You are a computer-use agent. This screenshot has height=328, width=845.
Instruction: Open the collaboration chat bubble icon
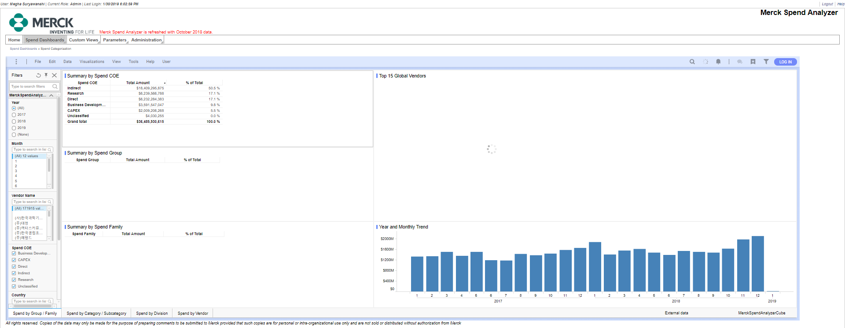point(740,62)
